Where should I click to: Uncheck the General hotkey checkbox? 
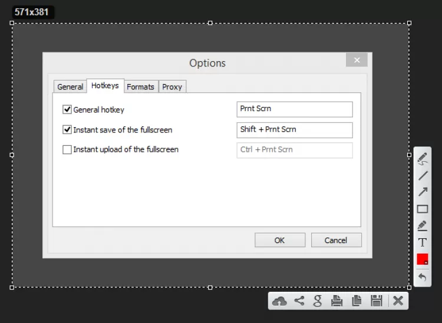(67, 109)
